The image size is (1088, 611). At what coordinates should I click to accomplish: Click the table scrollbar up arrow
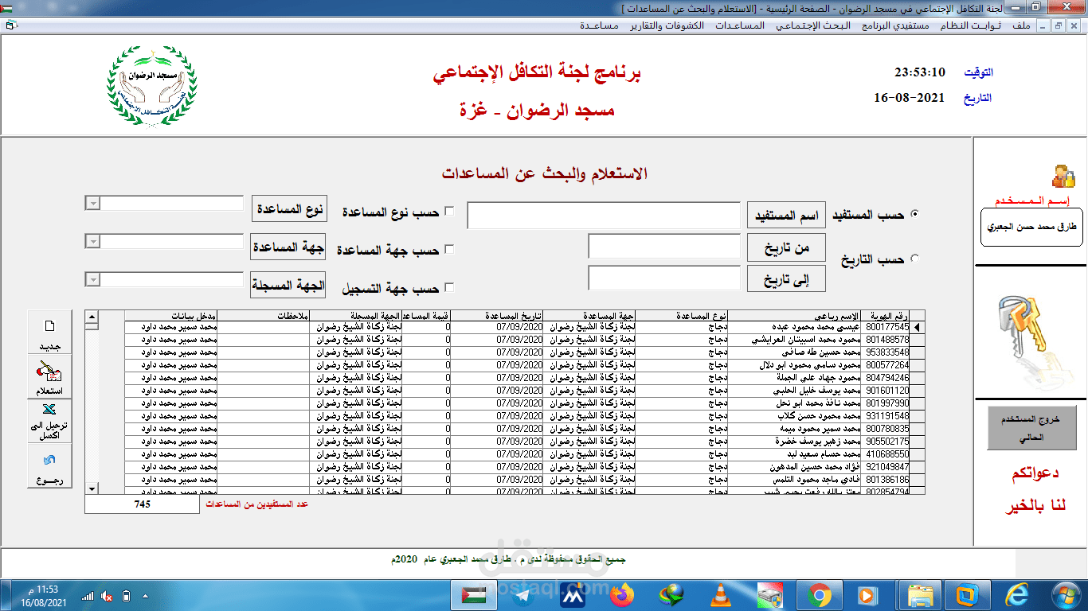click(x=92, y=317)
